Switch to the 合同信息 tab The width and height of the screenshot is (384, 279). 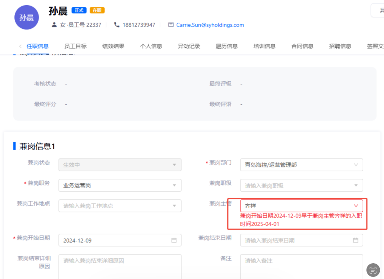(302, 46)
